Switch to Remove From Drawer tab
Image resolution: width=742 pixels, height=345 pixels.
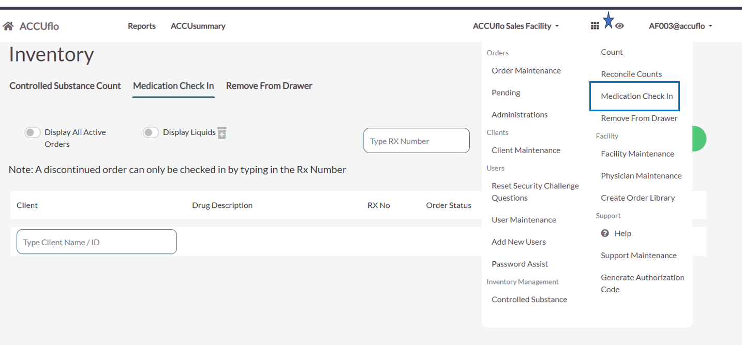point(269,86)
